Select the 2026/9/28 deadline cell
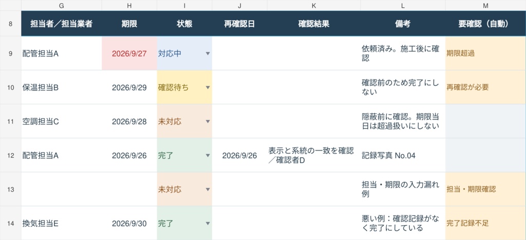 click(129, 121)
